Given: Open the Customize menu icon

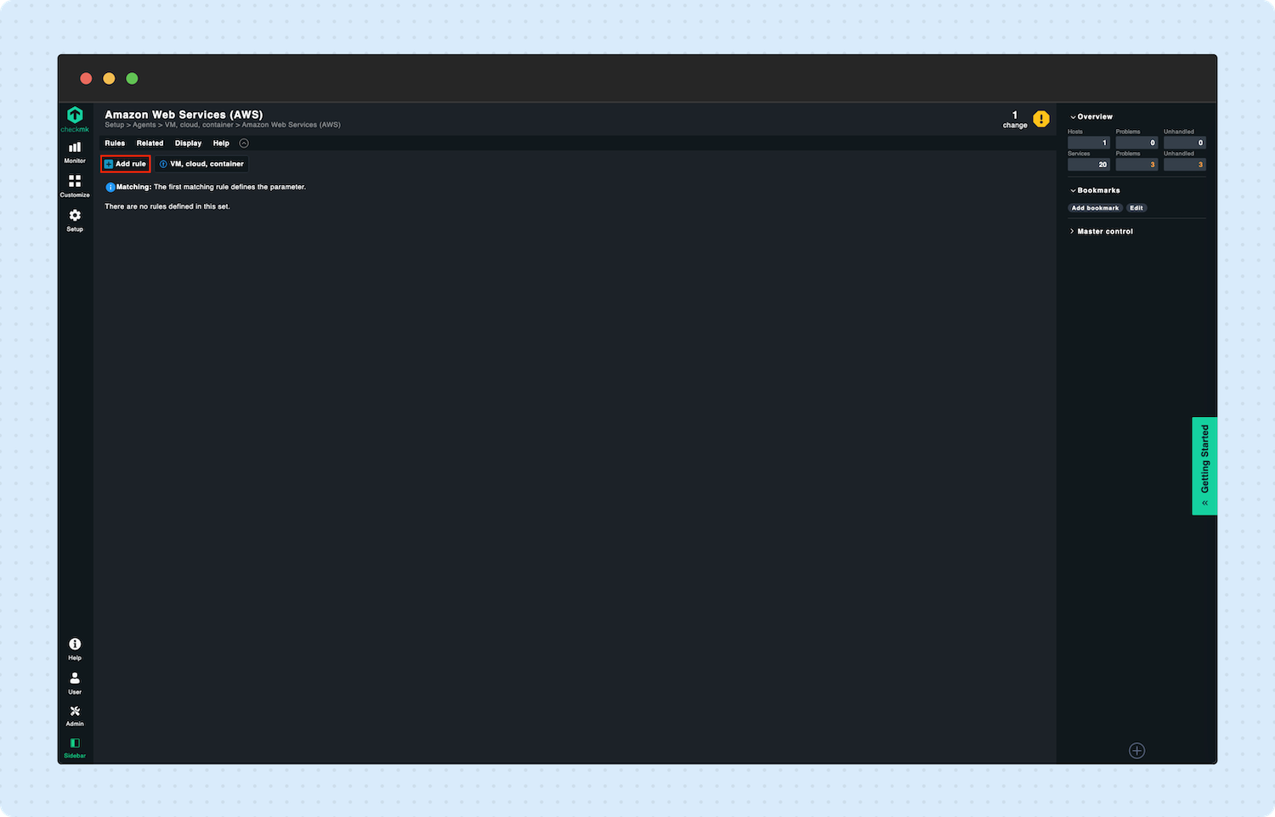Looking at the screenshot, I should [75, 187].
